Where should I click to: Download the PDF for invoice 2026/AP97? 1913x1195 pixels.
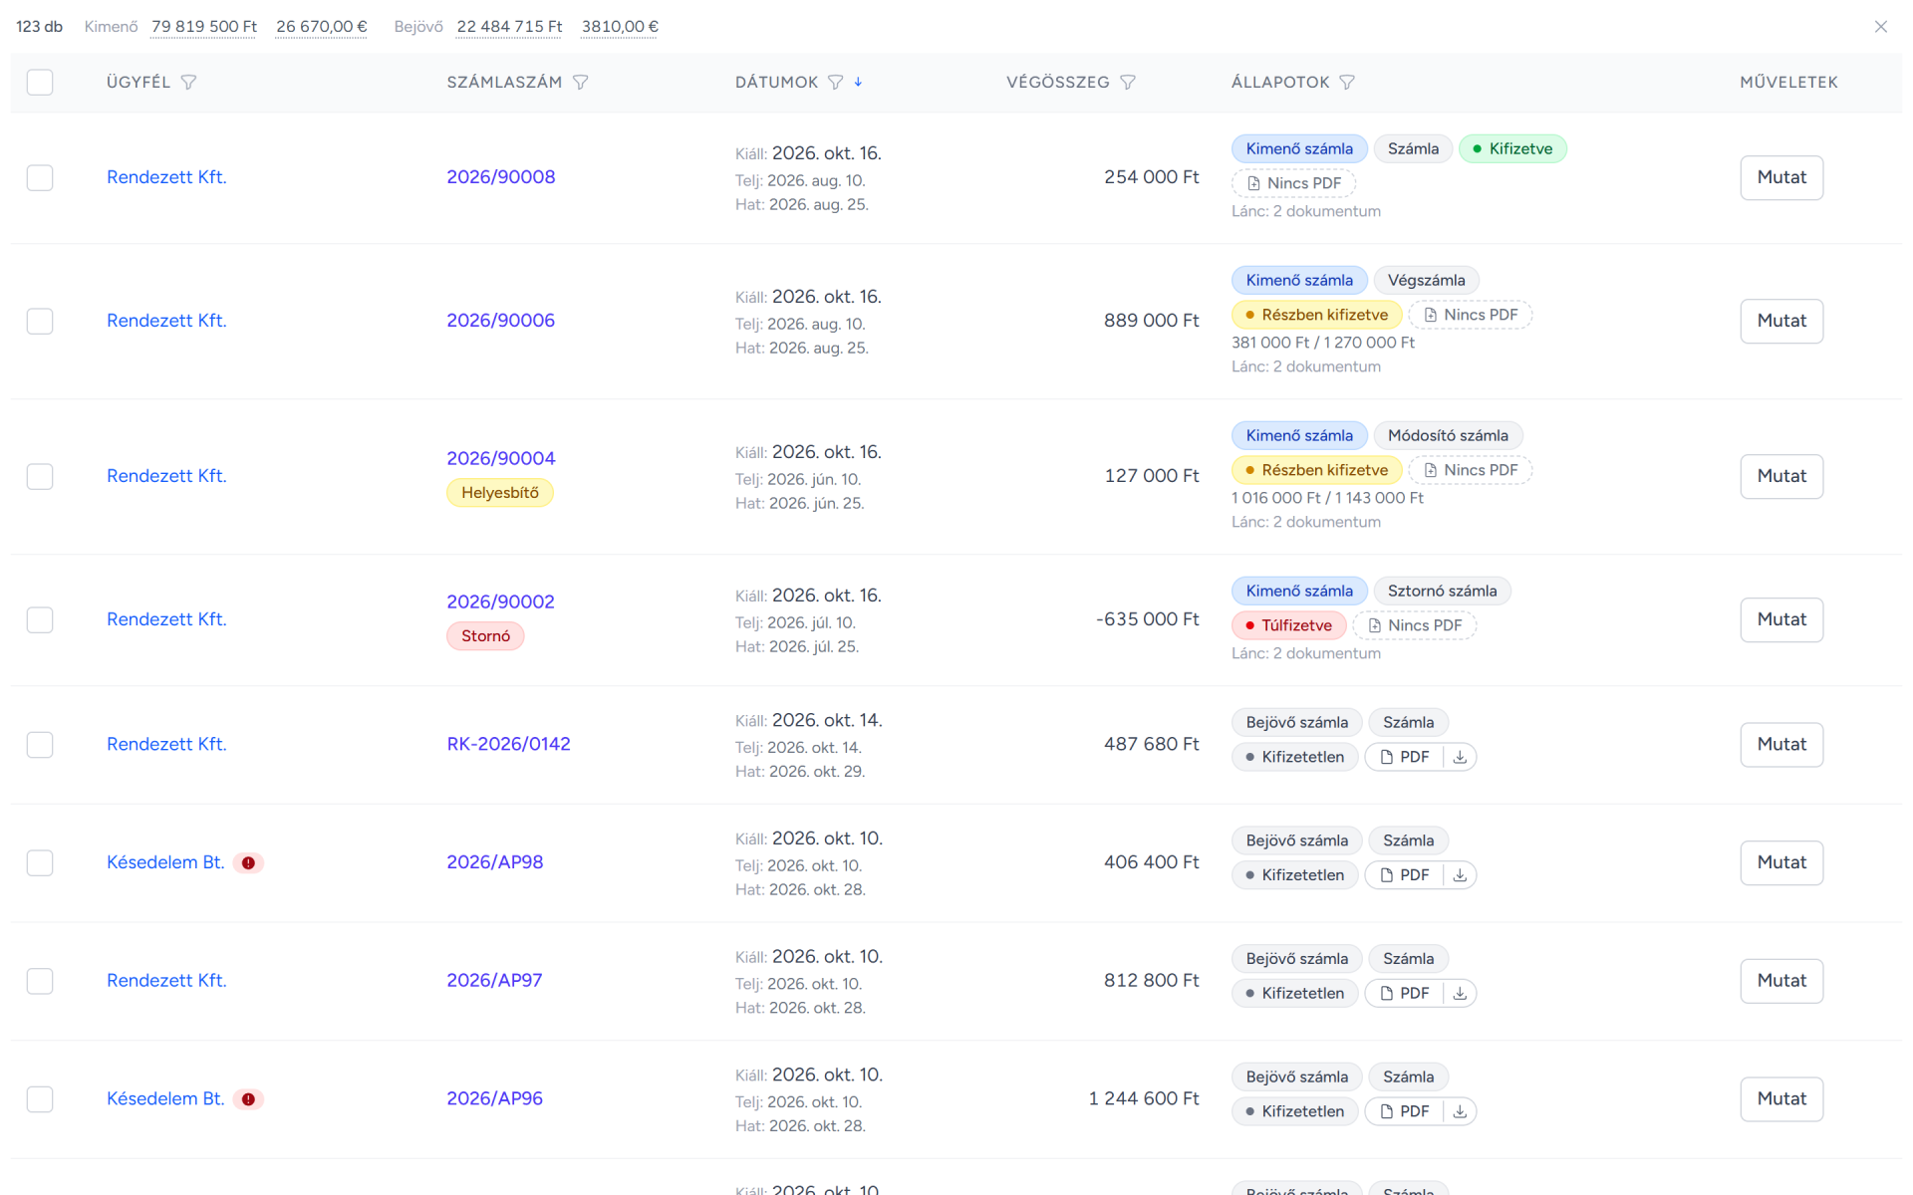[1460, 994]
